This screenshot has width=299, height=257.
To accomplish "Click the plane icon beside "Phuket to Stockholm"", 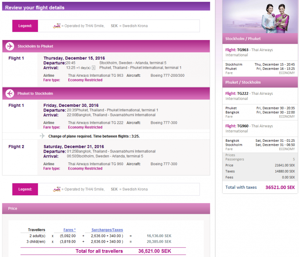I will (10, 94).
